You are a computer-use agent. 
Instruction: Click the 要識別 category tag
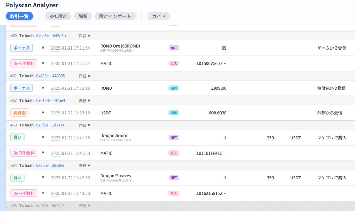coord(19,113)
